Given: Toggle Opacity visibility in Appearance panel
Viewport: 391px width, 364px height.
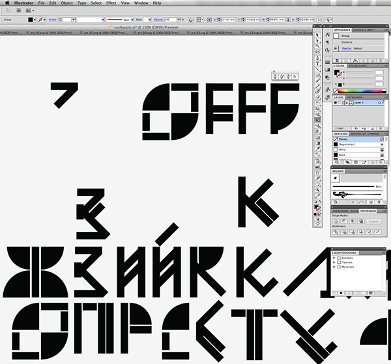Looking at the screenshot, I should click(x=336, y=48).
